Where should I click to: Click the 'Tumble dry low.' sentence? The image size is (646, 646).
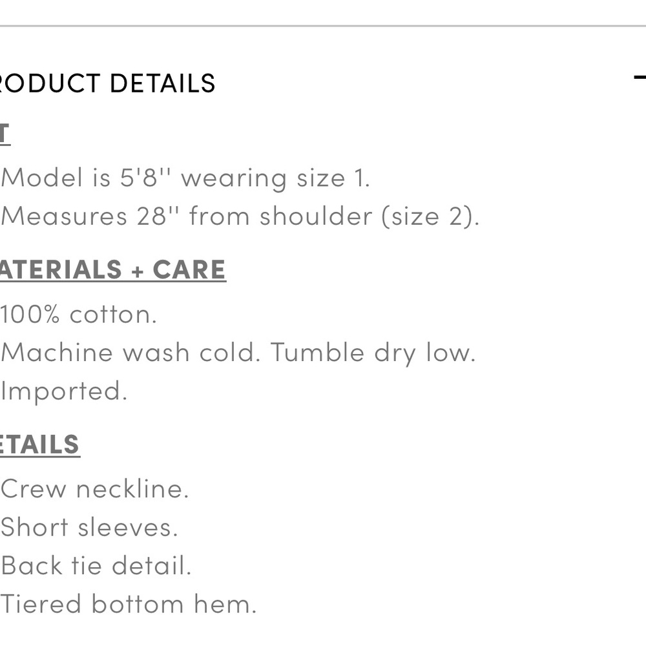[373, 353]
